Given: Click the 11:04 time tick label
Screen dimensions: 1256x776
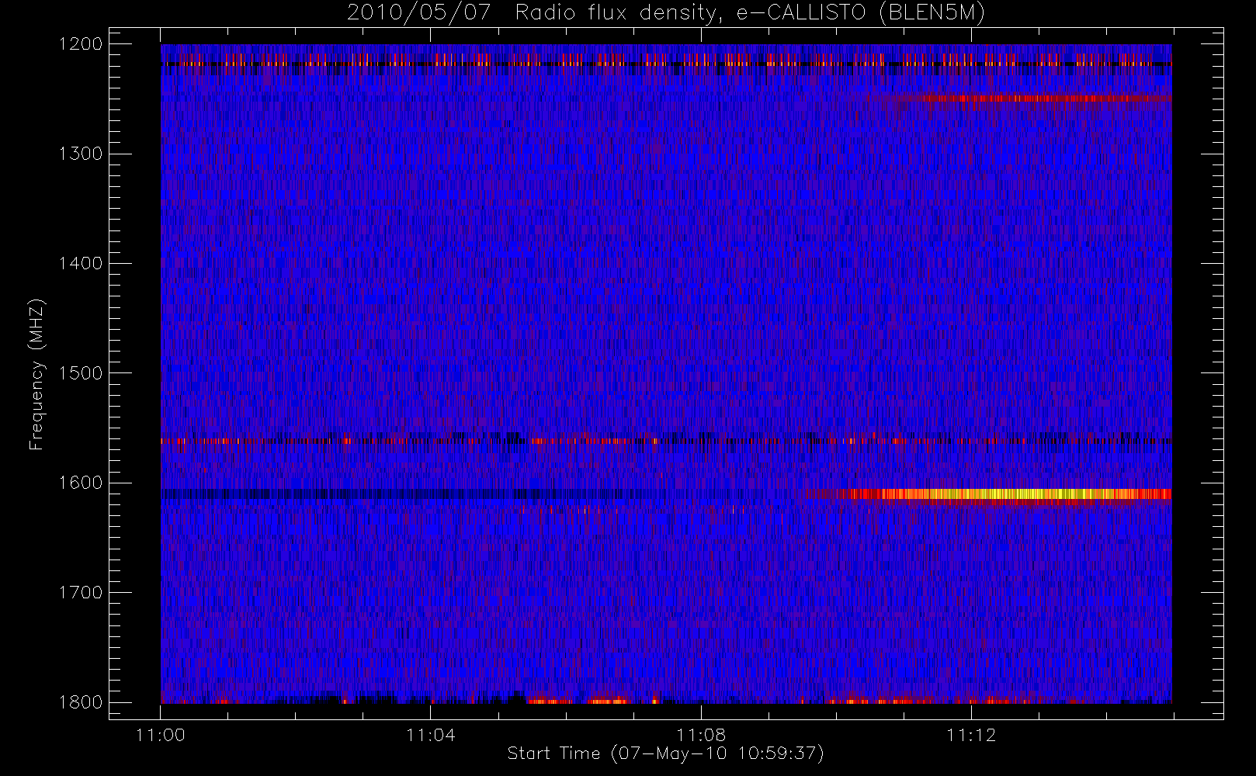Looking at the screenshot, I should pos(431,735).
